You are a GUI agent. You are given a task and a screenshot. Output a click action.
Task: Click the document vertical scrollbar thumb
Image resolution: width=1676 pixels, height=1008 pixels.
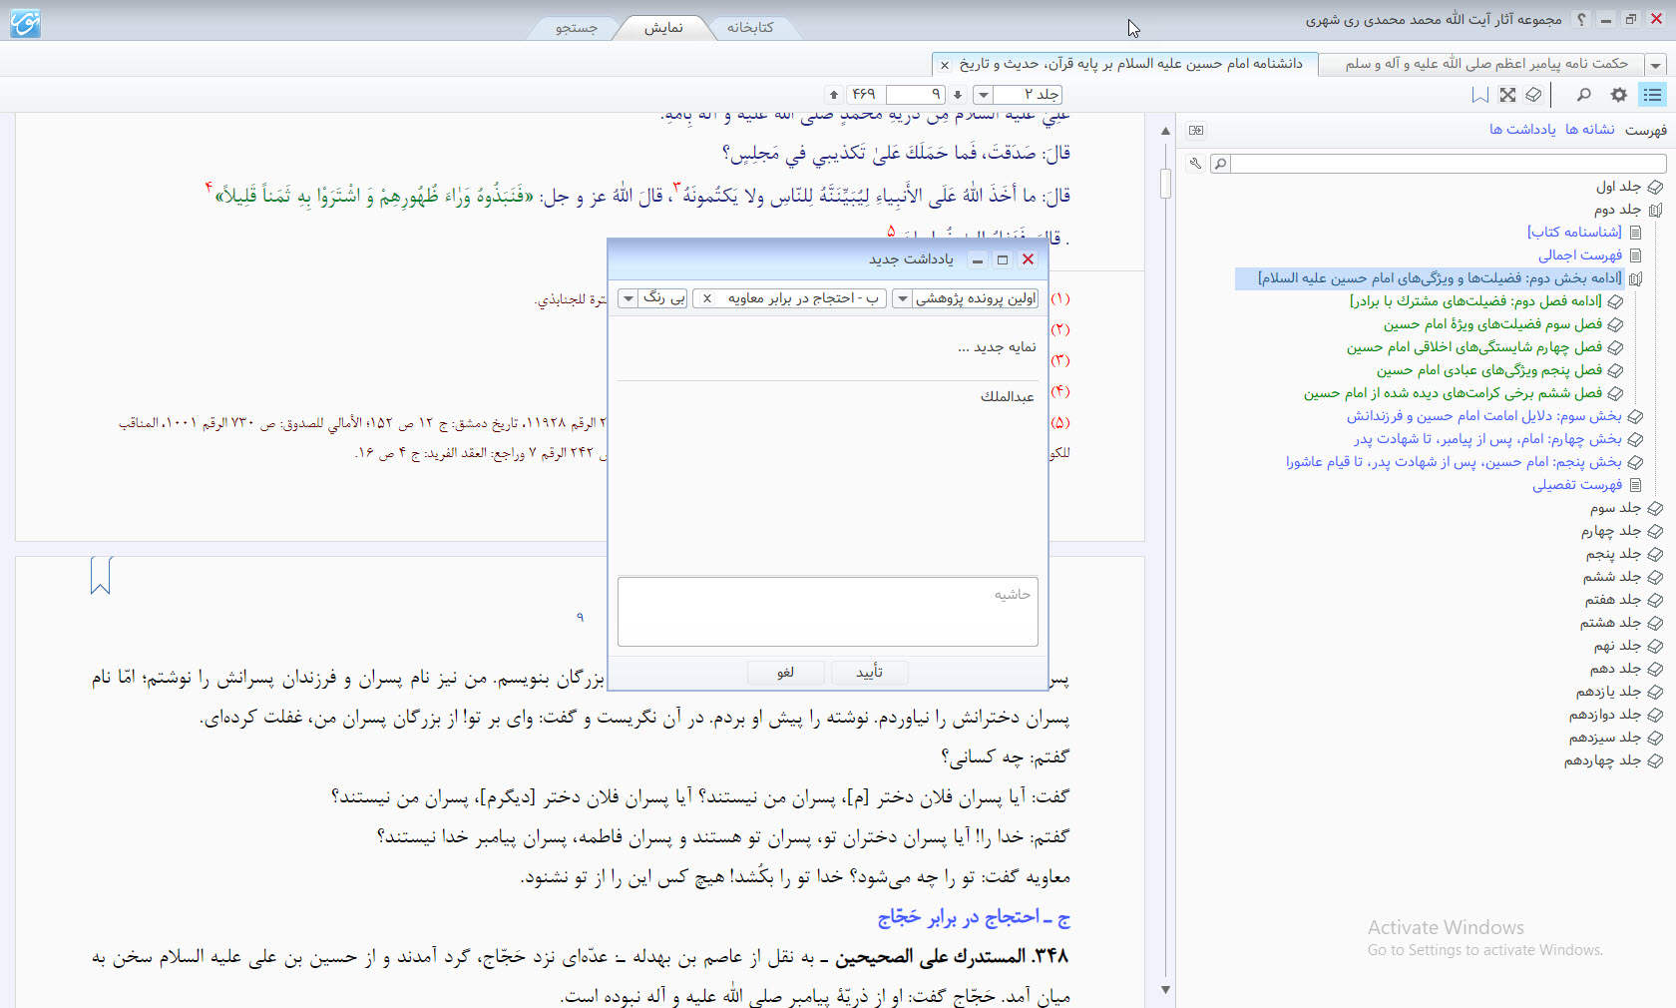[1165, 184]
